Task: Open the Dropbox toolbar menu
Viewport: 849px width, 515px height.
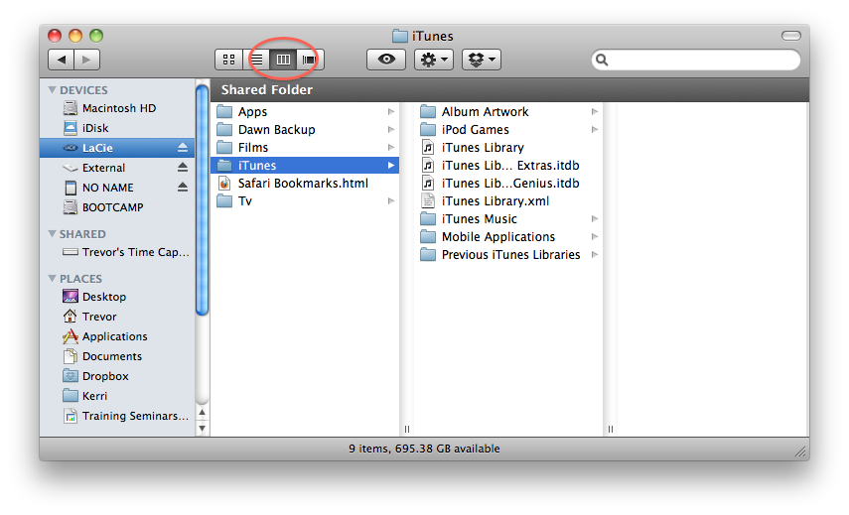Action: tap(482, 60)
